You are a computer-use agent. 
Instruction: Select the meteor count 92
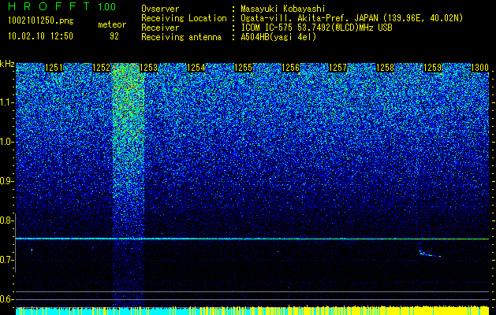pos(114,36)
